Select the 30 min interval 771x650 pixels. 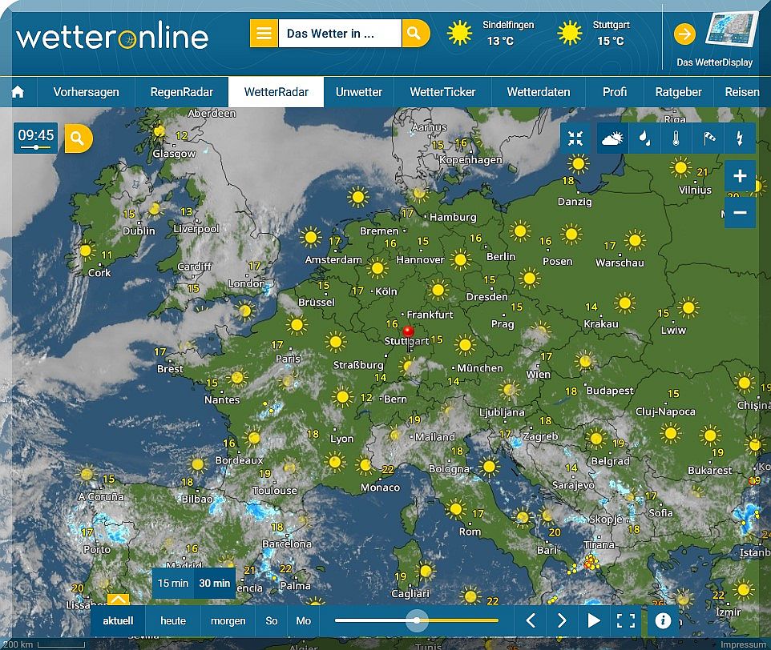click(215, 583)
